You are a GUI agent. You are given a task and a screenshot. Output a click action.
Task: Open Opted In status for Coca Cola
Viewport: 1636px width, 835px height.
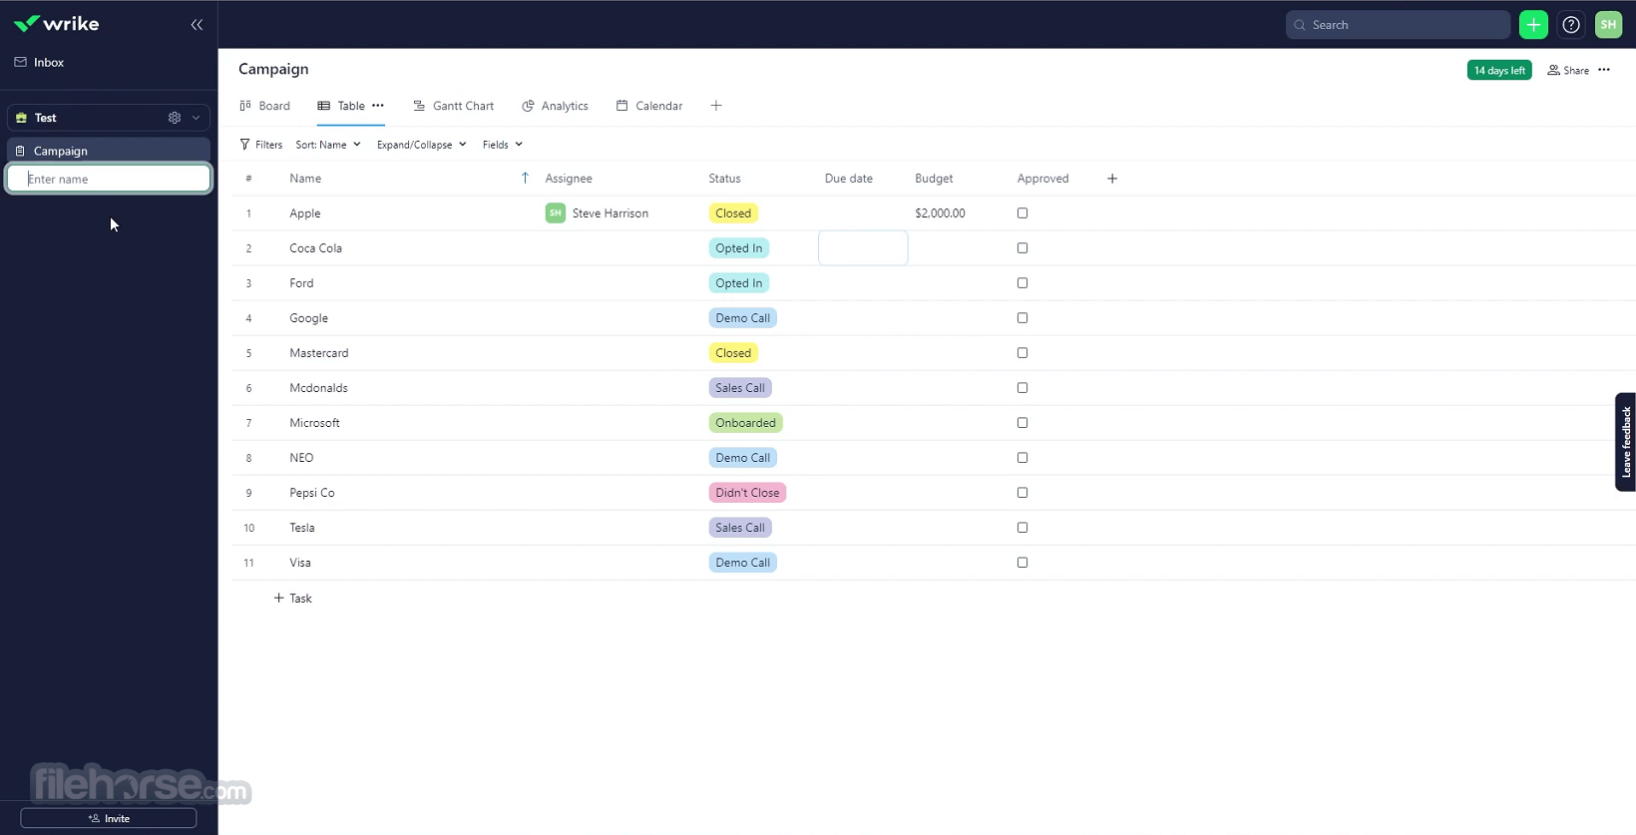click(x=739, y=248)
